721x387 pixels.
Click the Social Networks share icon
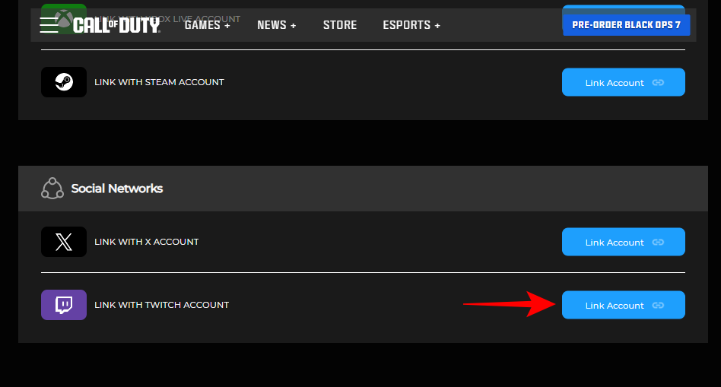(52, 188)
